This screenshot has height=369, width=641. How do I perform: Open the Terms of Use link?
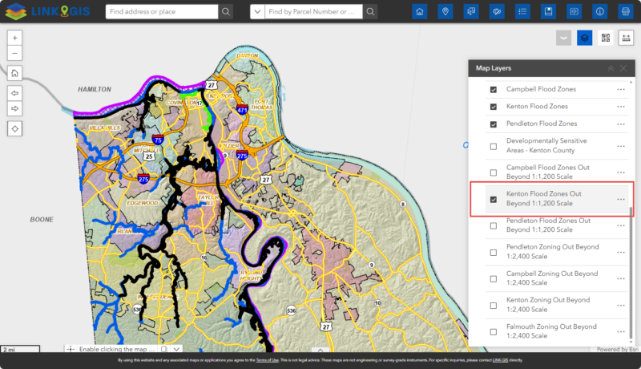[x=267, y=360]
